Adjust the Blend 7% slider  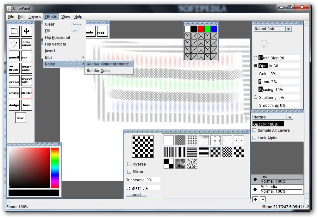click(x=279, y=82)
